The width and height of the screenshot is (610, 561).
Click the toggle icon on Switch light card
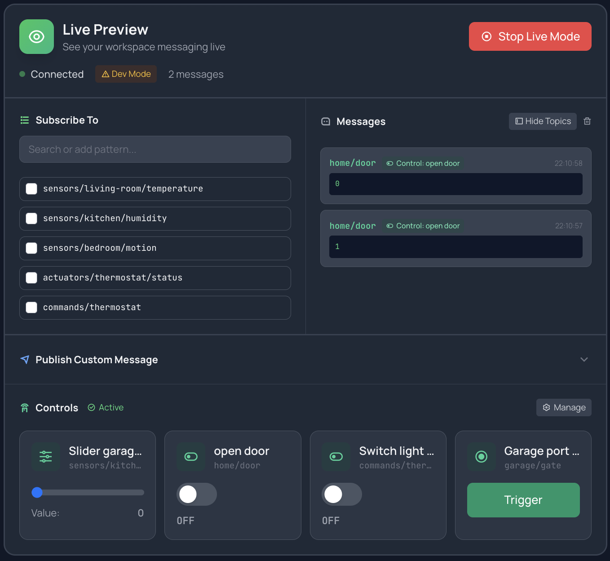point(336,457)
